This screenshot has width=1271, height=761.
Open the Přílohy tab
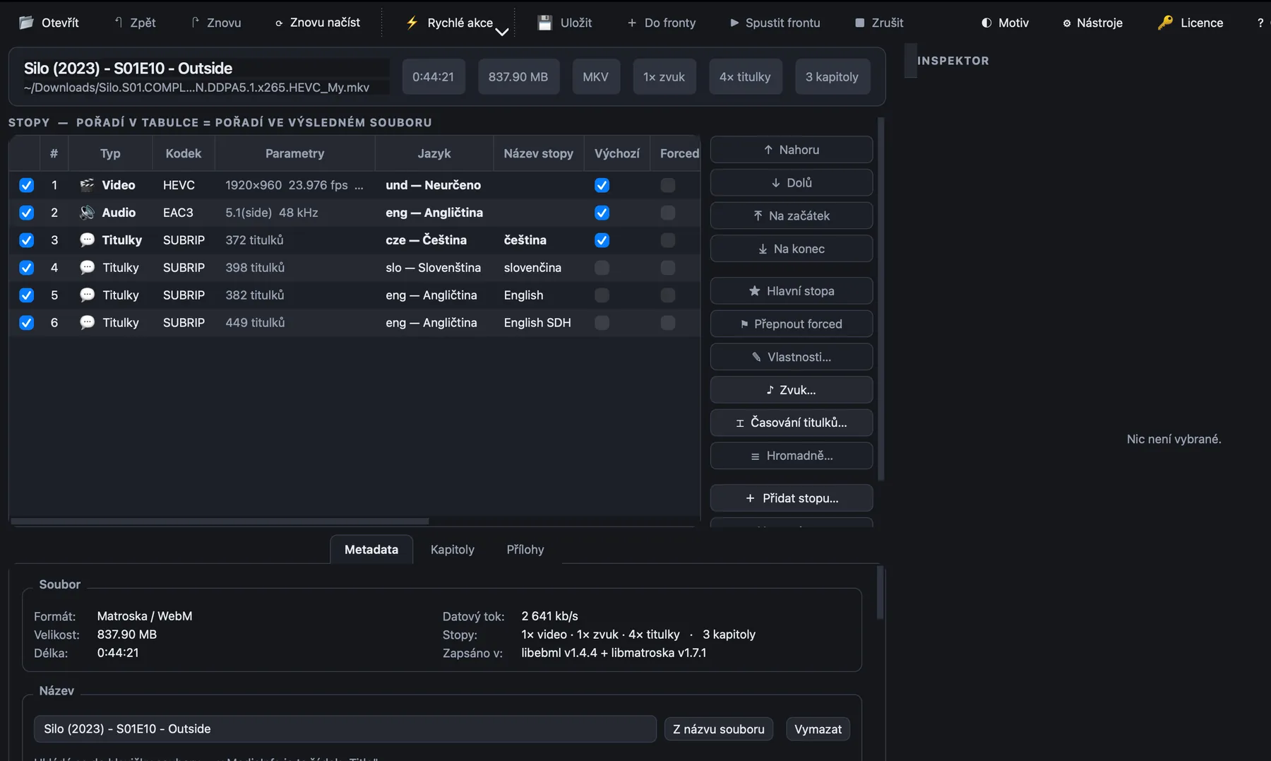pos(525,550)
